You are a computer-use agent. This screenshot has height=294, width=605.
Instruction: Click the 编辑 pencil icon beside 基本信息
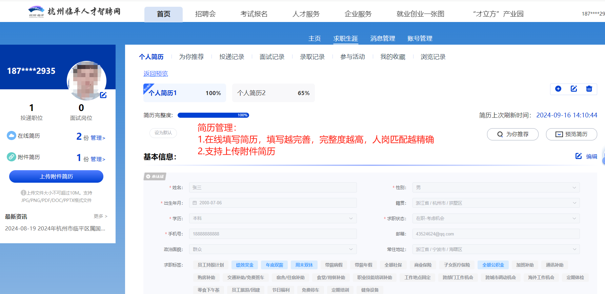coord(579,156)
